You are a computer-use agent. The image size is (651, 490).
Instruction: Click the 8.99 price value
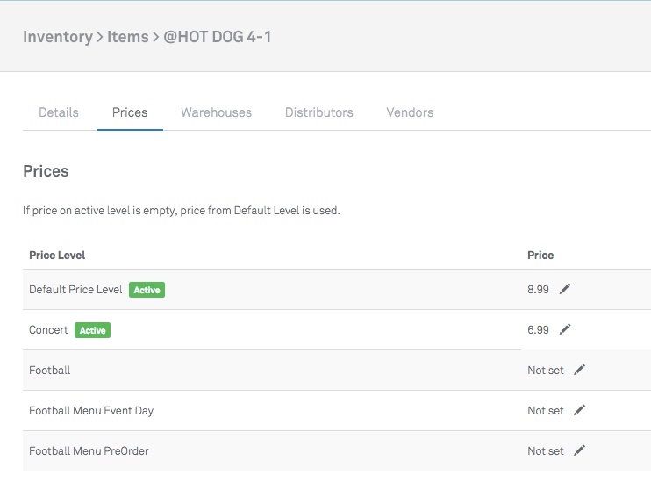(x=538, y=290)
